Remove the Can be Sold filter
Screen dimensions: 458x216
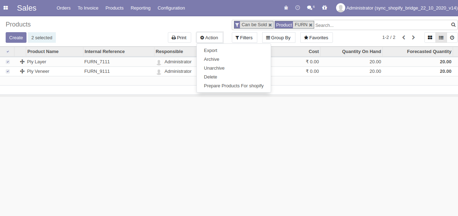pyautogui.click(x=270, y=25)
